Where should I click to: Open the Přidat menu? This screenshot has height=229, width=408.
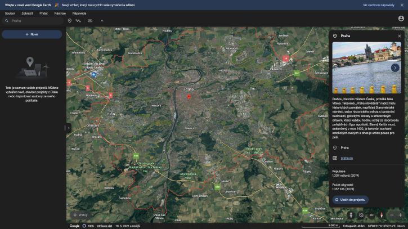[x=43, y=14]
